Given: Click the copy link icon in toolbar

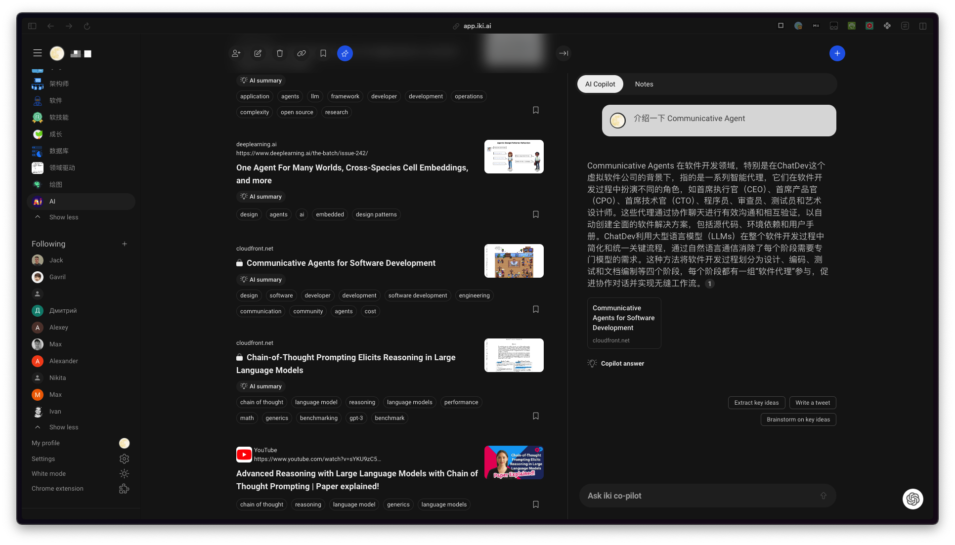Looking at the screenshot, I should coord(302,53).
